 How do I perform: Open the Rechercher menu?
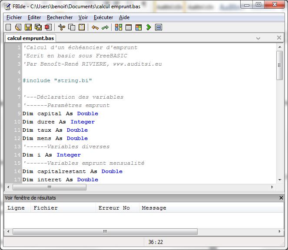point(60,17)
